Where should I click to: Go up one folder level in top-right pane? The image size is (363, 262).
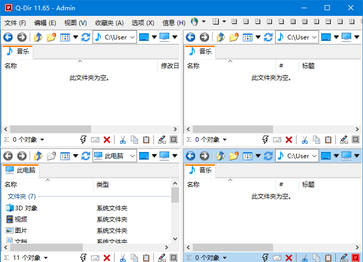click(x=220, y=37)
